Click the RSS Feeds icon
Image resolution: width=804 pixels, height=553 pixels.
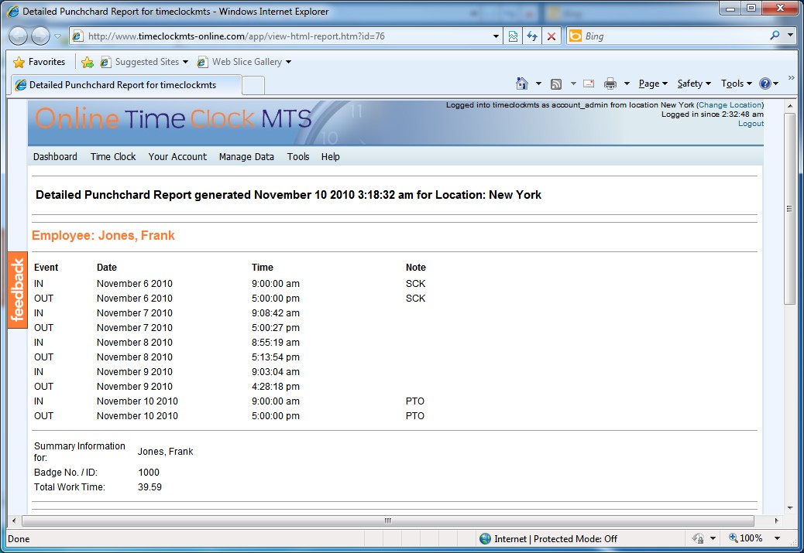pyautogui.click(x=556, y=84)
